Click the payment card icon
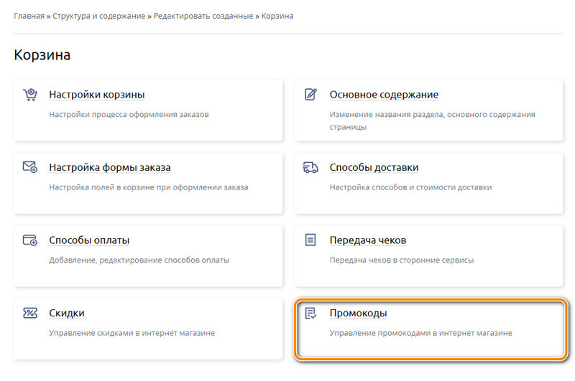 [29, 240]
